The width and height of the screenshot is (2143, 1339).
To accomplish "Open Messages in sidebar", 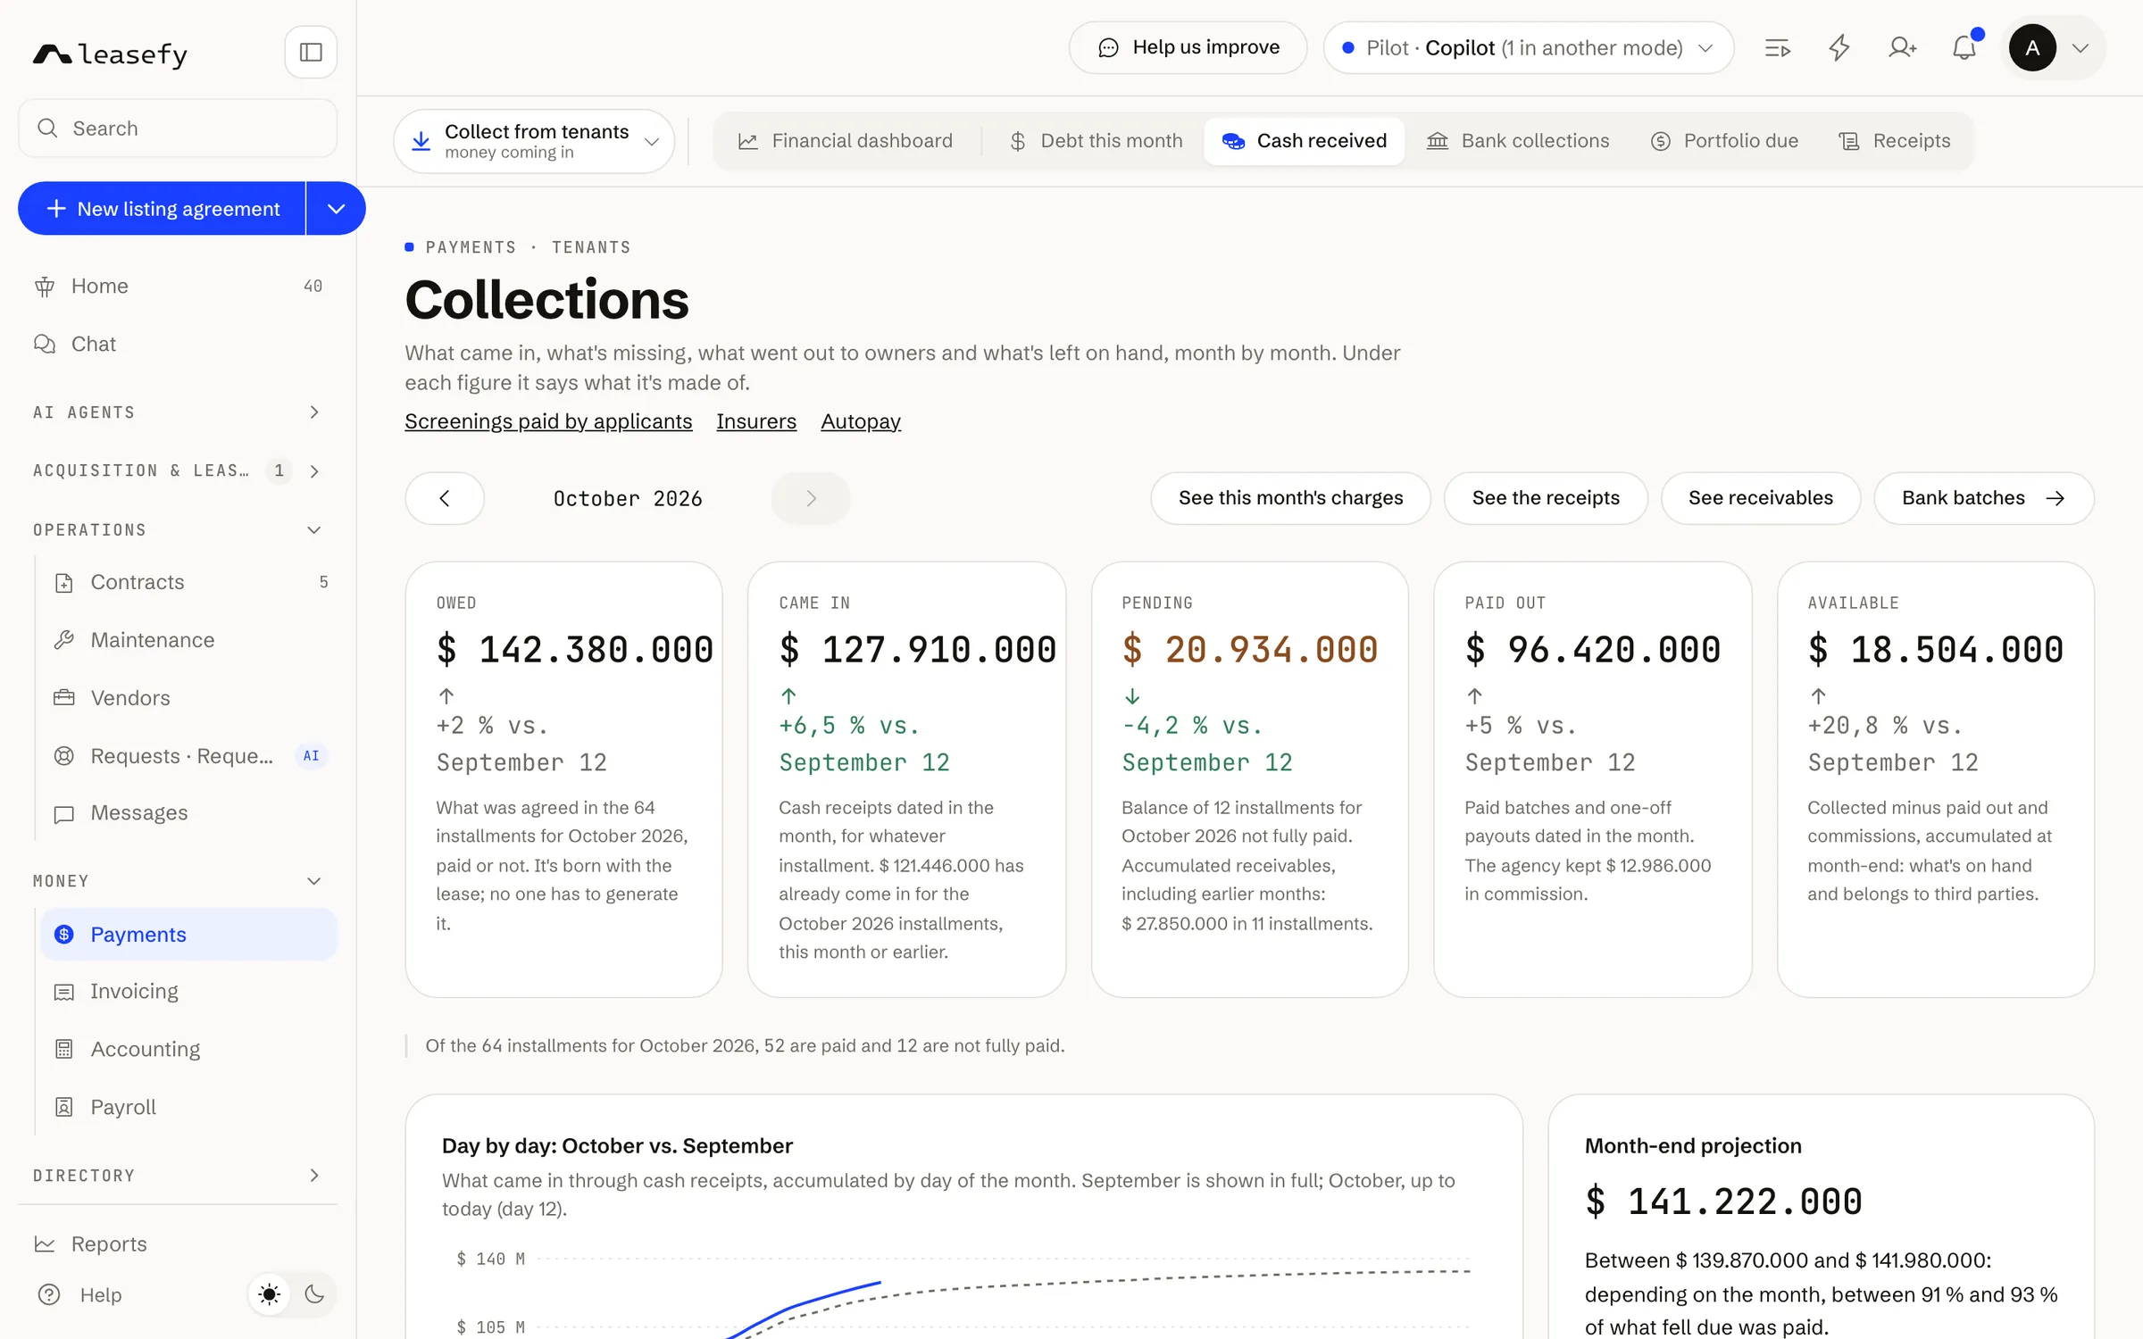I will tap(189, 813).
